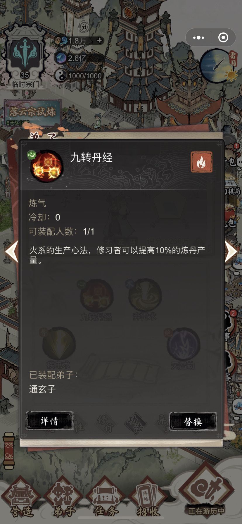Open the 营造 build menu
Image resolution: width=242 pixels, height=524 pixels.
(21, 497)
